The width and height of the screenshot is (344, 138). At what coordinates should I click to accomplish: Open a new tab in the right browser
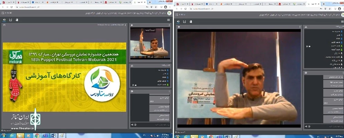pos(324,4)
